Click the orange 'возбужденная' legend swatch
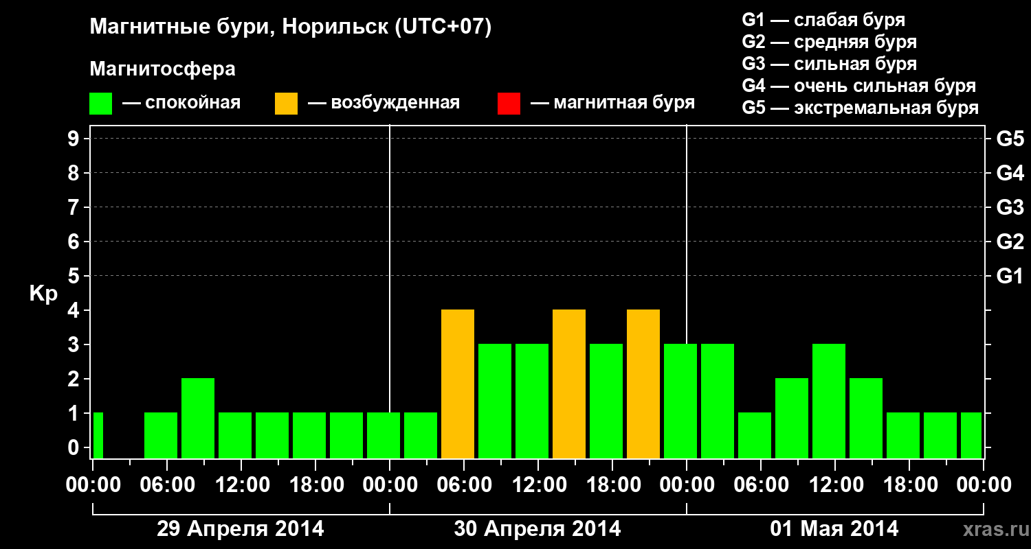Viewport: 1031px width, 549px height. 287,104
